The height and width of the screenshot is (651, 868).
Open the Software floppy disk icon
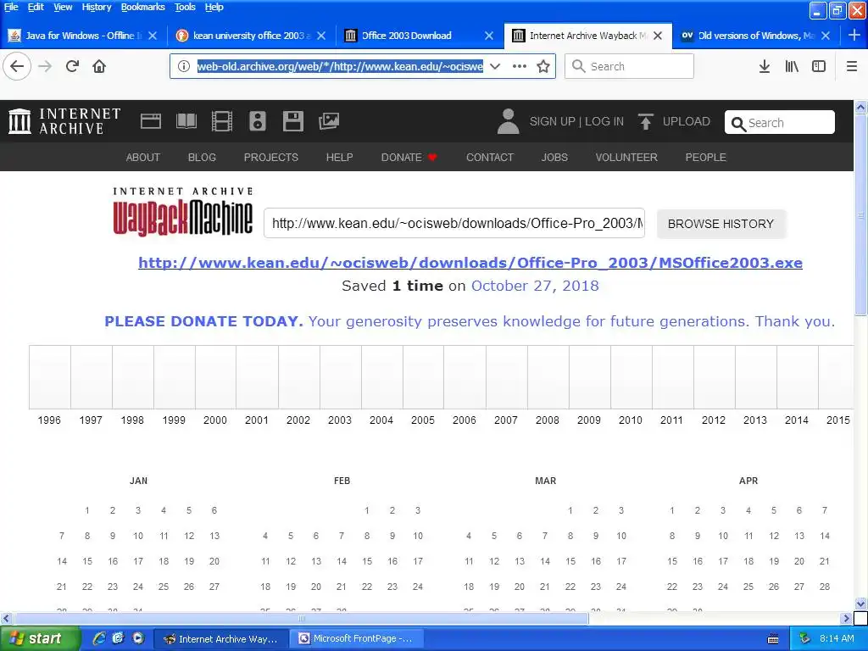point(292,121)
